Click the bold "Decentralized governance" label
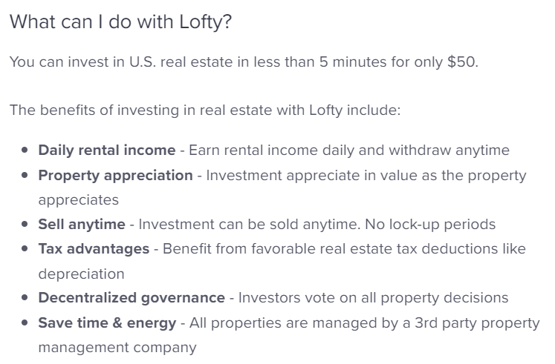The width and height of the screenshot is (555, 364). 132,298
